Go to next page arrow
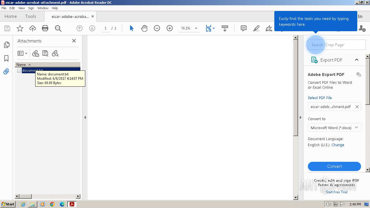The image size is (370, 208). (x=92, y=28)
